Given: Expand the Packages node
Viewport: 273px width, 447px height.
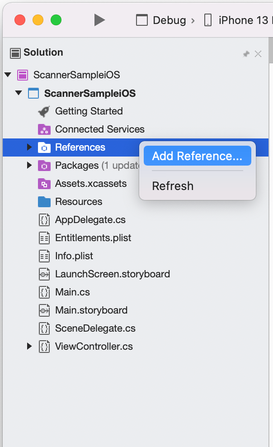Looking at the screenshot, I should (x=29, y=166).
